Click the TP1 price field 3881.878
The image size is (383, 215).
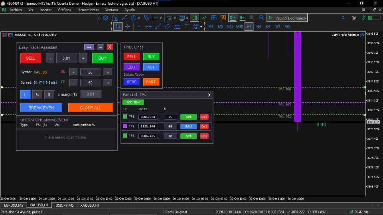148,117
